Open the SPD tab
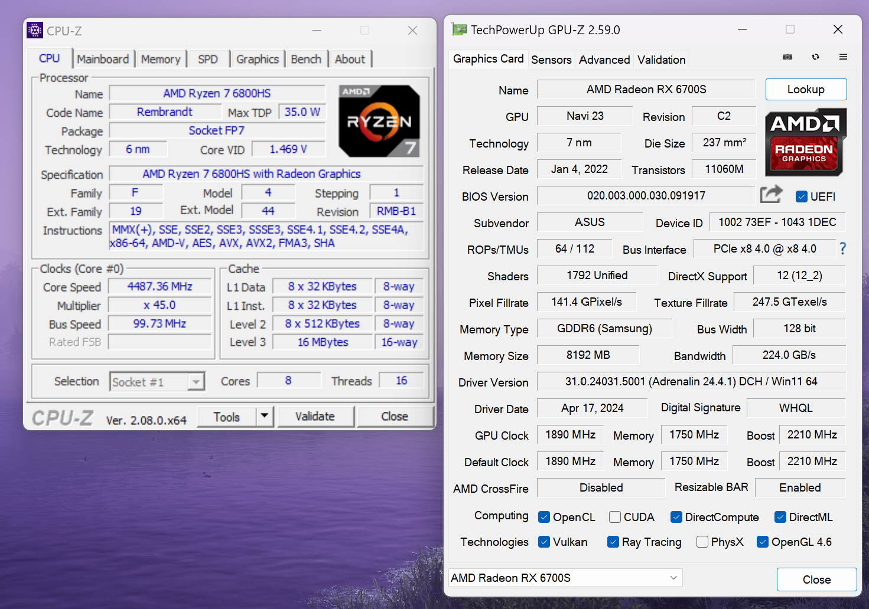The height and width of the screenshot is (609, 869). click(x=208, y=59)
